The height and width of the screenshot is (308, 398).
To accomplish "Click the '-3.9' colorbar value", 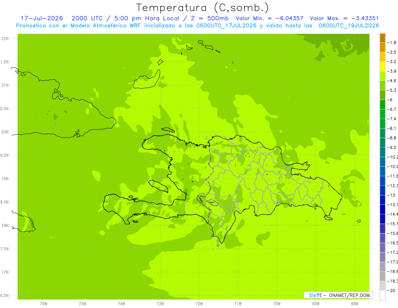I will click(x=392, y=71).
